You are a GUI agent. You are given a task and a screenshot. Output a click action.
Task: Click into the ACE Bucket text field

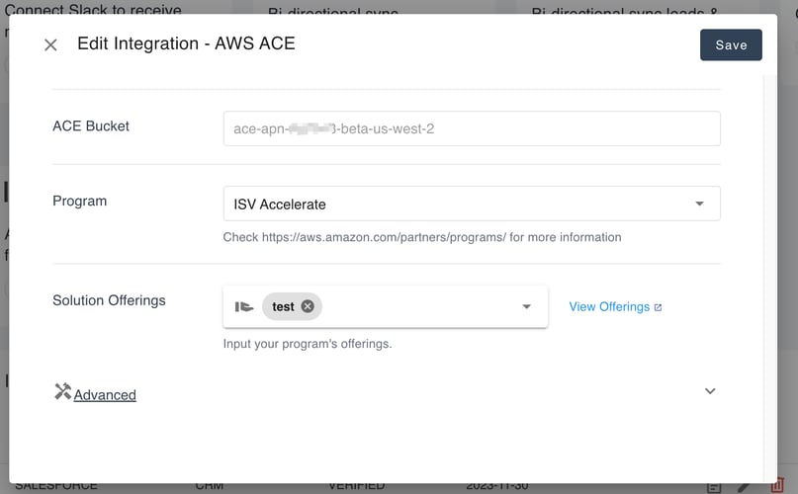pos(472,128)
